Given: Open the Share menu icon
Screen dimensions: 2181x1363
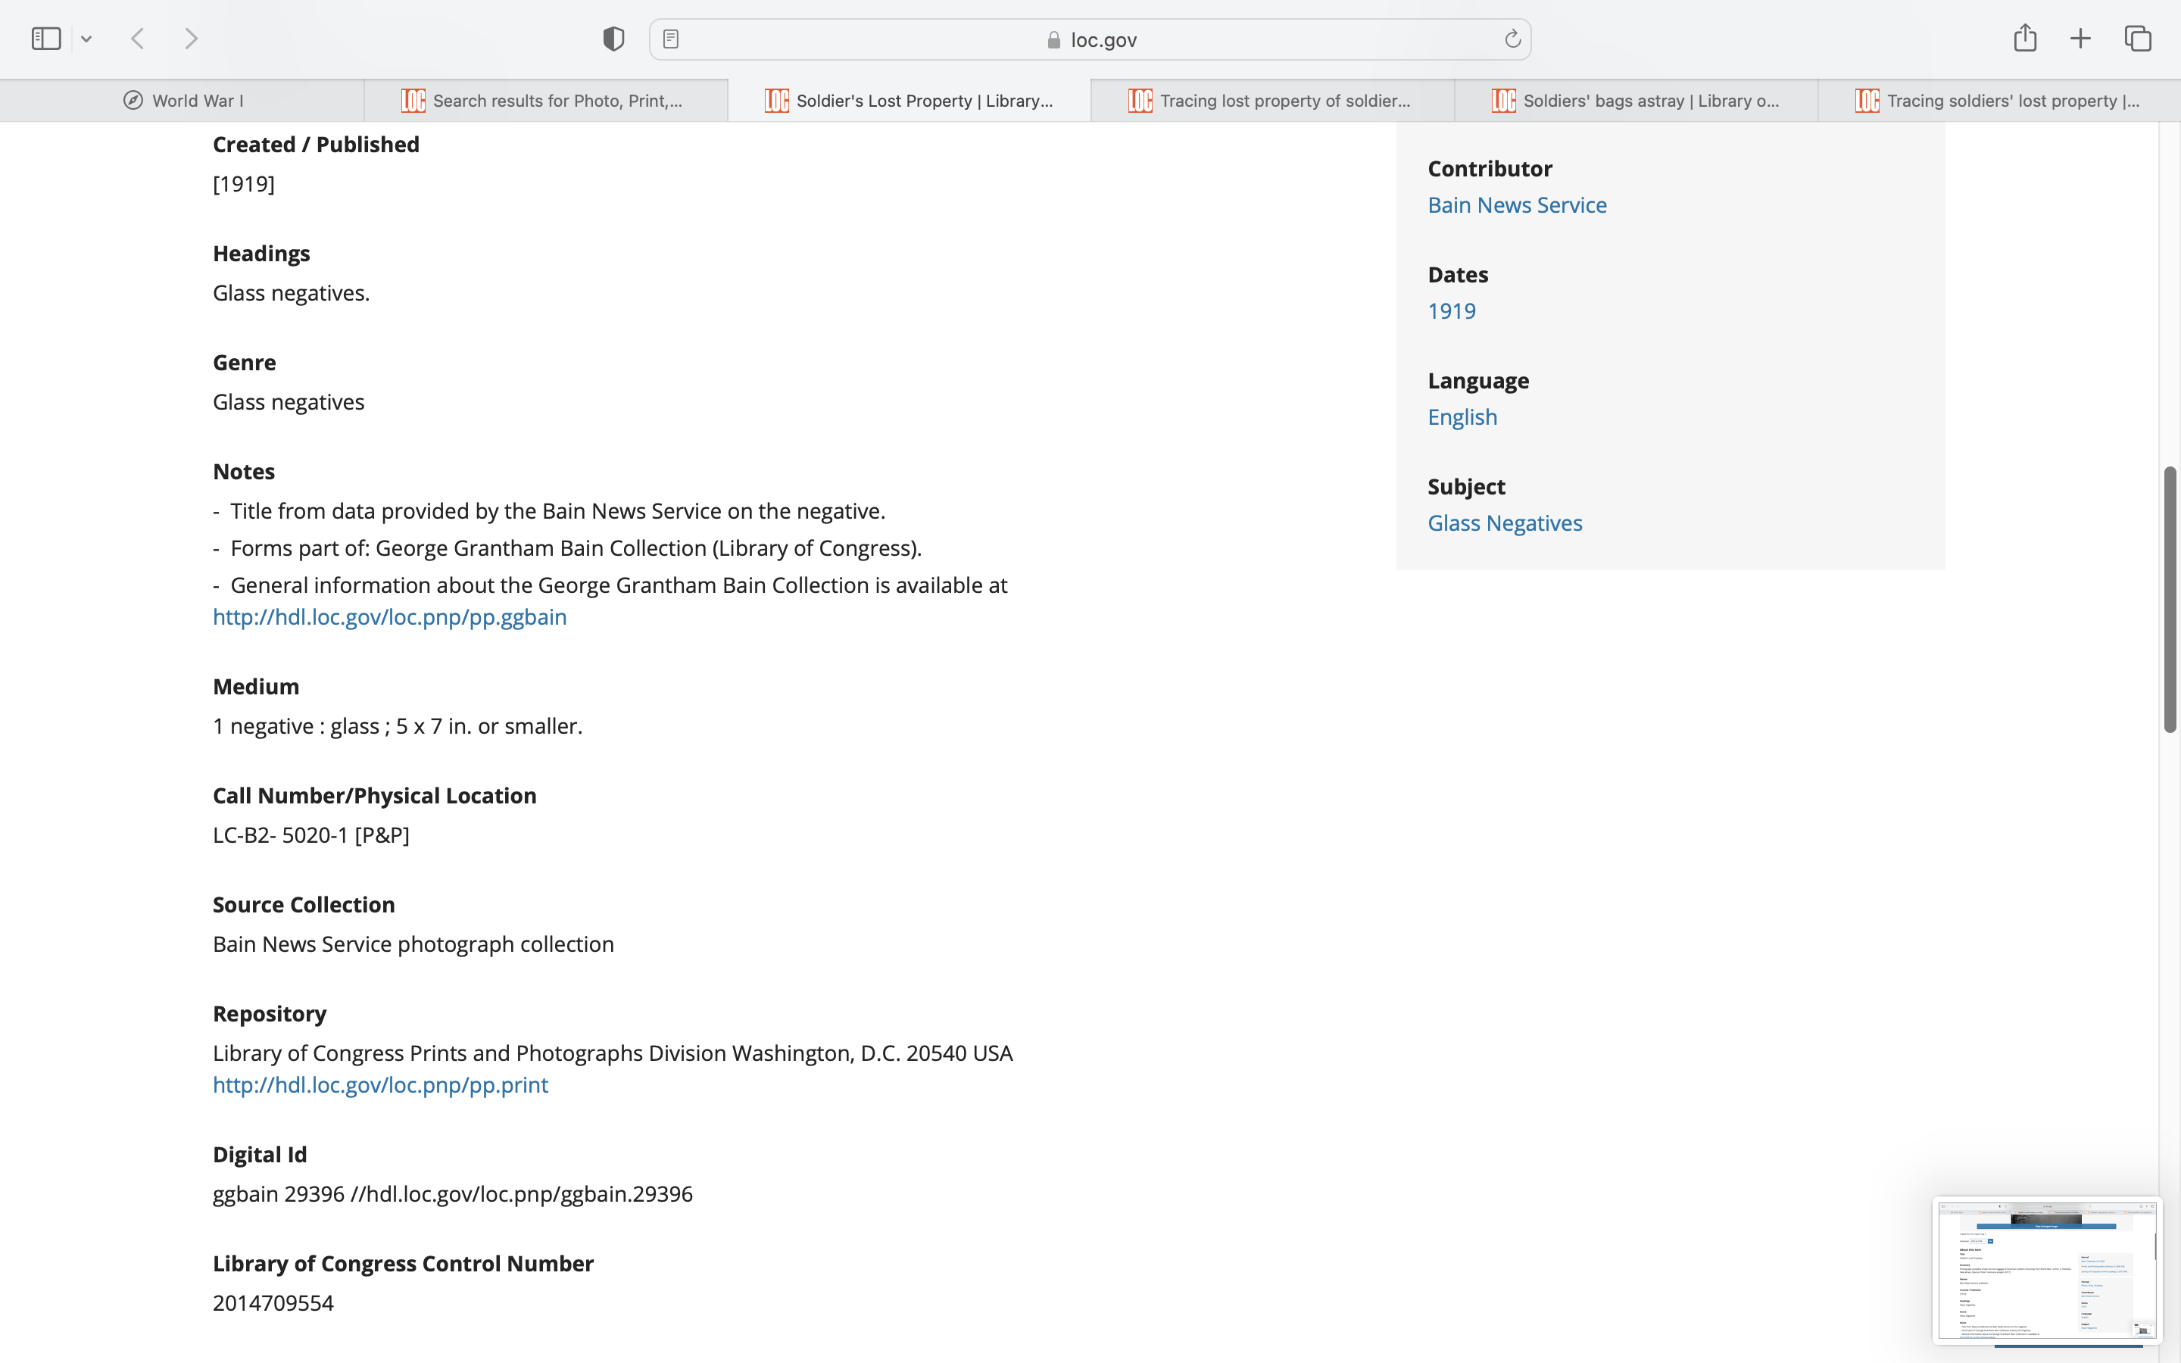Looking at the screenshot, I should tap(2025, 38).
